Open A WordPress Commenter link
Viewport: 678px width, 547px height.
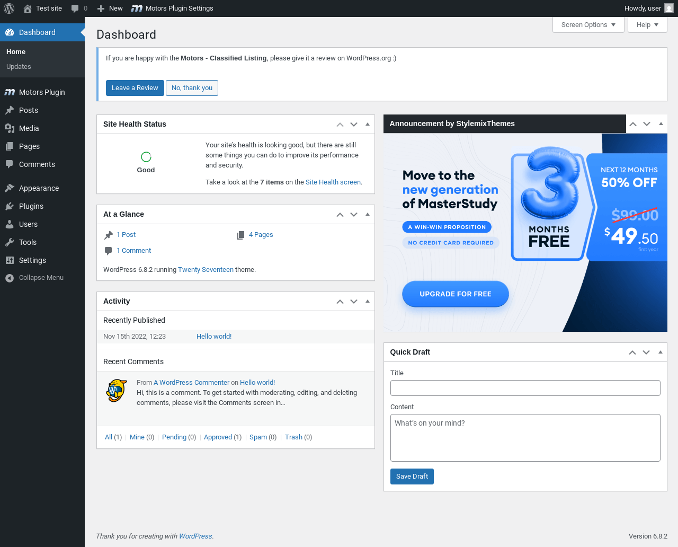tap(192, 383)
